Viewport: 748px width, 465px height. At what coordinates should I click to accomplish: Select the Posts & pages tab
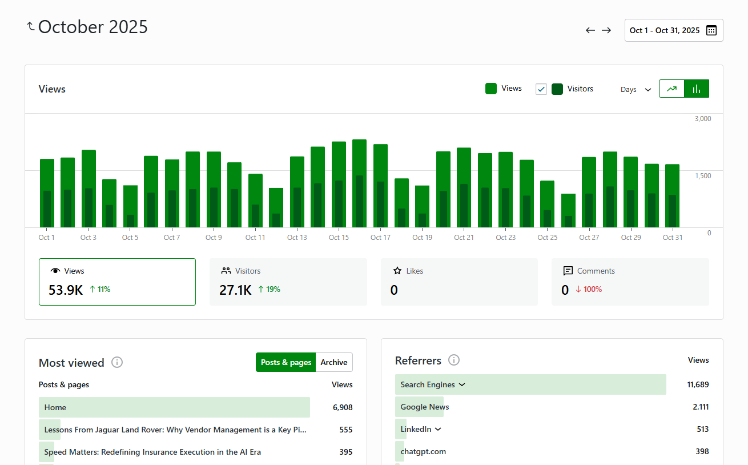(286, 362)
